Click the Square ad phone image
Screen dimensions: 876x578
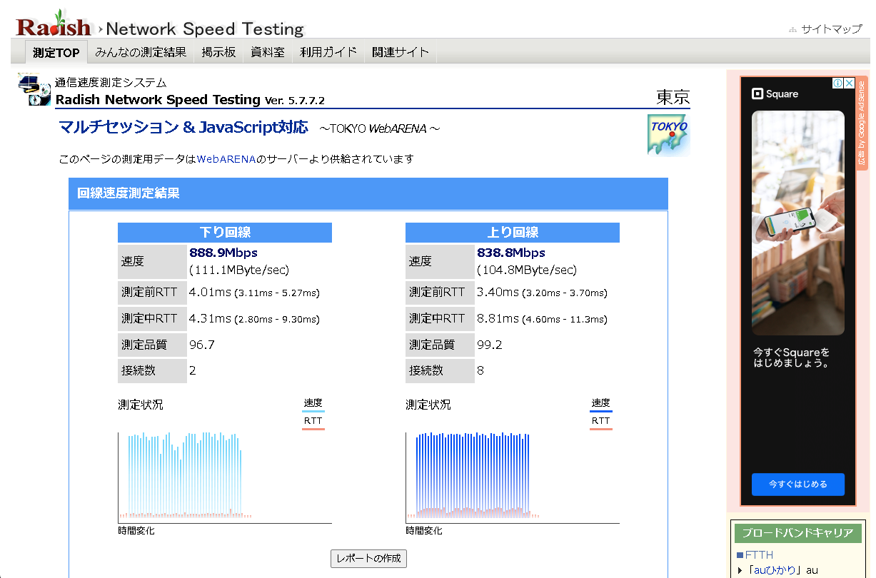[x=798, y=223]
